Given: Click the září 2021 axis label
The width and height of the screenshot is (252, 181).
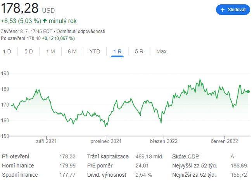Looking at the screenshot, I should click(x=46, y=141).
